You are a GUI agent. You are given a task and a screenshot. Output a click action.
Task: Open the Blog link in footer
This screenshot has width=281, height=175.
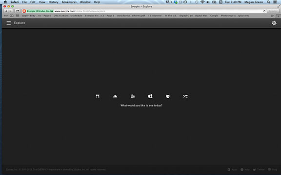tap(273, 170)
